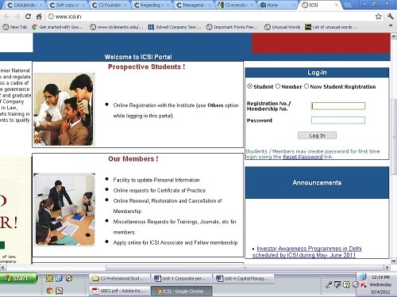Go to the browser home page icon

(x=39, y=17)
